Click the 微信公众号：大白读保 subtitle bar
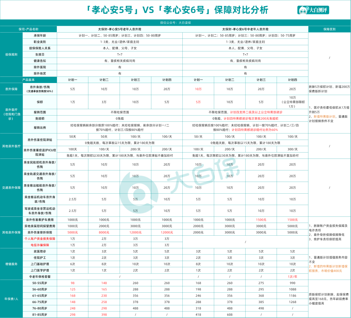Image resolution: width=351 pixels, height=318 pixels. point(175,23)
